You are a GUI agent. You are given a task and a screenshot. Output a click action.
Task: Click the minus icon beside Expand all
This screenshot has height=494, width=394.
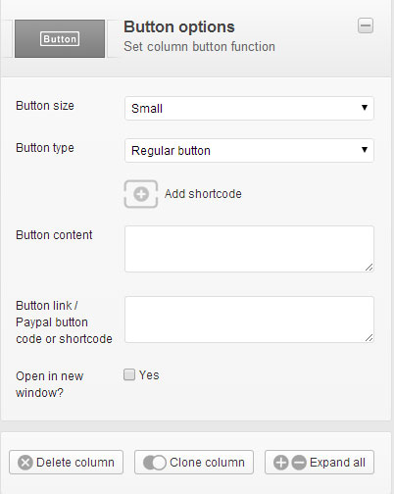click(299, 463)
